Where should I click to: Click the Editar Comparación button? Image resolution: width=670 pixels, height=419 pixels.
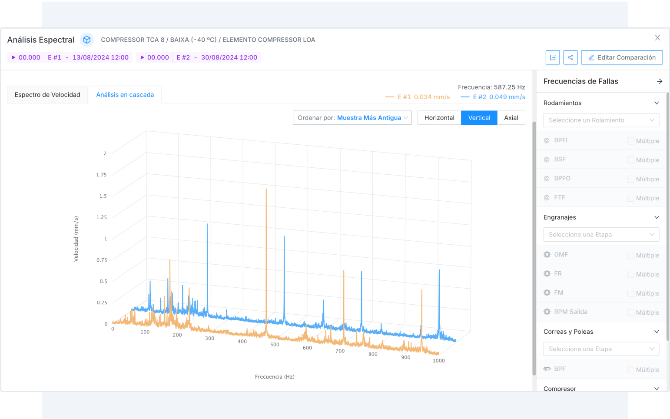point(621,57)
